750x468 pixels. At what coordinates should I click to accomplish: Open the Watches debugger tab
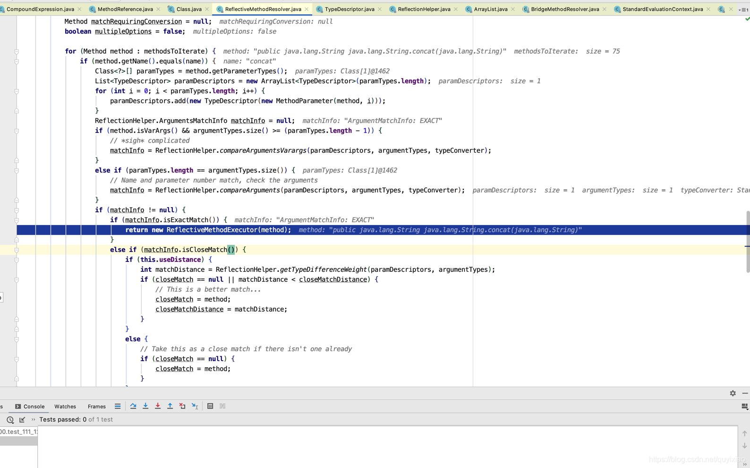(x=65, y=407)
